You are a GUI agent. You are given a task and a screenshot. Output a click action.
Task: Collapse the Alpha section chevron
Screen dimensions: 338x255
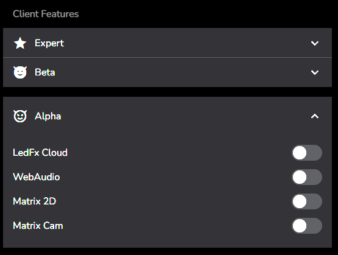[315, 116]
